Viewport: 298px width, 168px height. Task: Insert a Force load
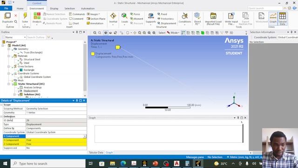135,14
